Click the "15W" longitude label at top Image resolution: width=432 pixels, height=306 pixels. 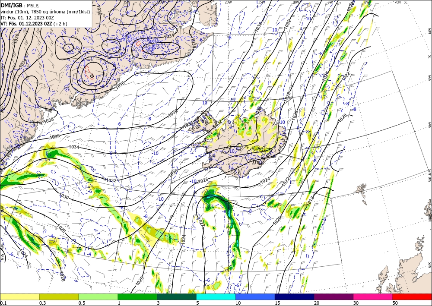[262, 2]
